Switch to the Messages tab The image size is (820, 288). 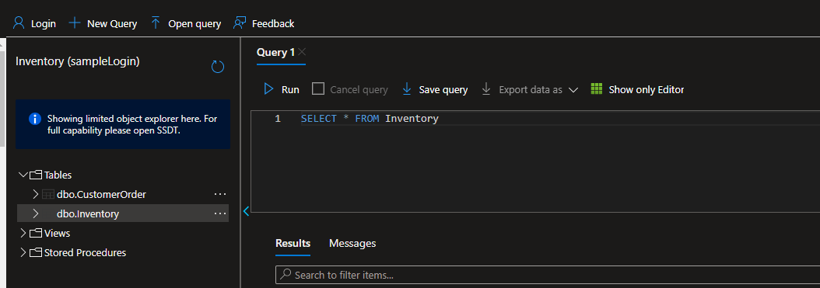pos(352,243)
